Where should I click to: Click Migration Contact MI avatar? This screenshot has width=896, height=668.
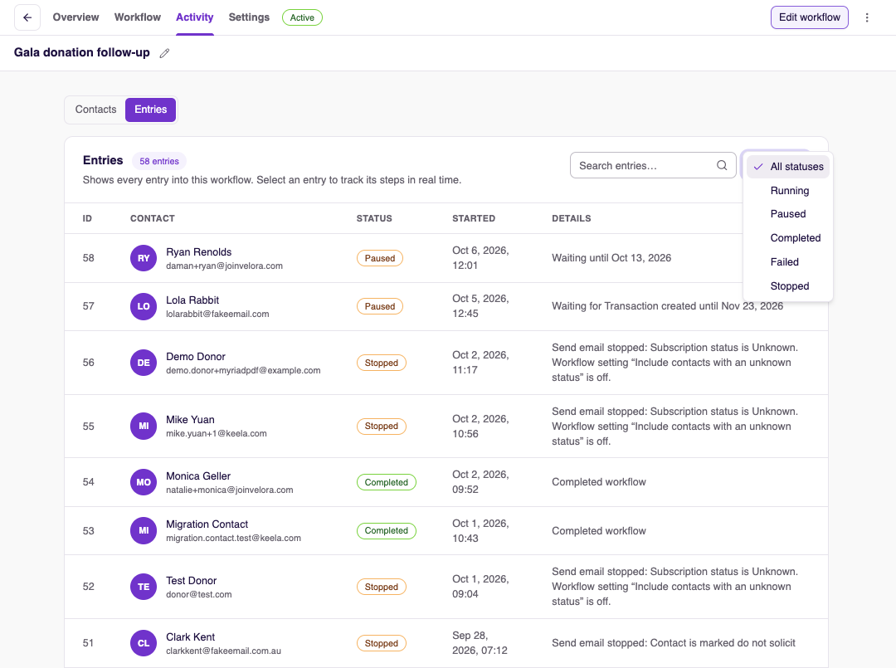tap(144, 531)
